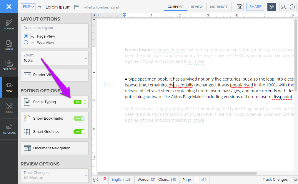Click the Lorem Ipsum document title
This screenshot has width=298, height=184.
(x=58, y=7)
